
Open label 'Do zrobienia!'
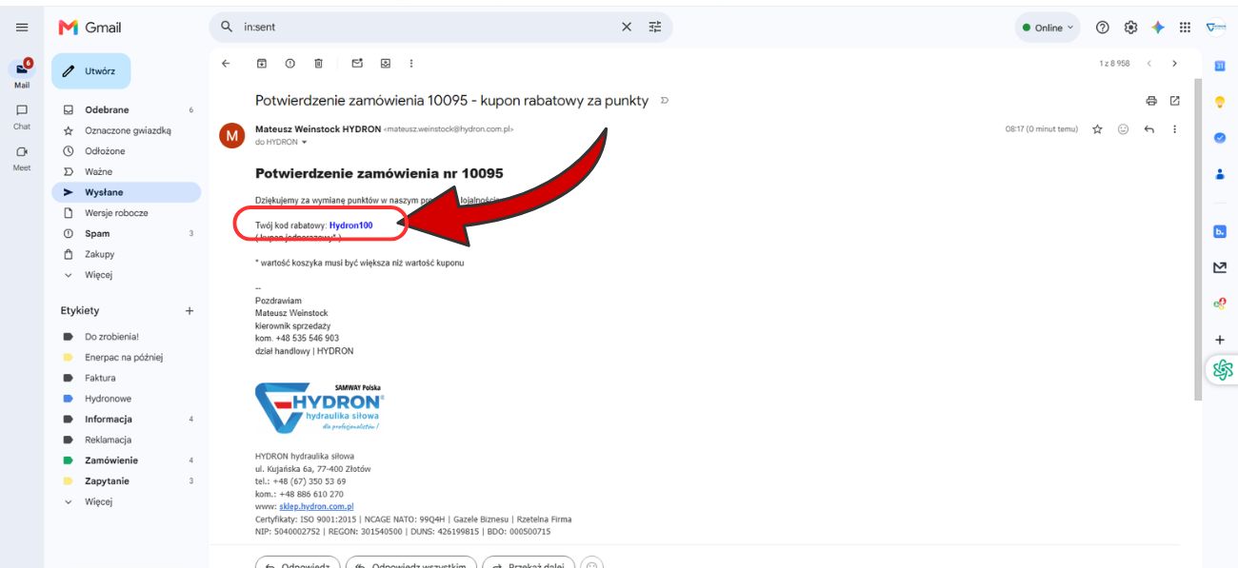point(127,337)
